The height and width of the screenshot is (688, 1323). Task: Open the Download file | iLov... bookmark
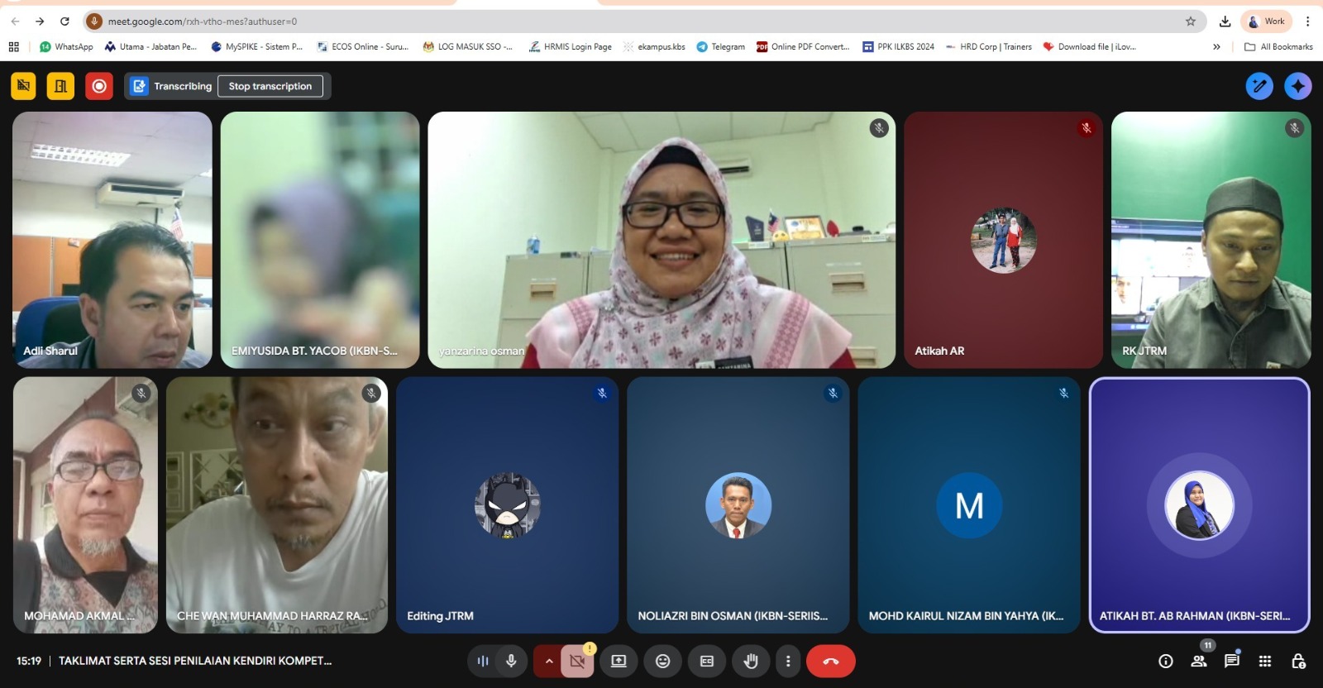coord(1090,47)
